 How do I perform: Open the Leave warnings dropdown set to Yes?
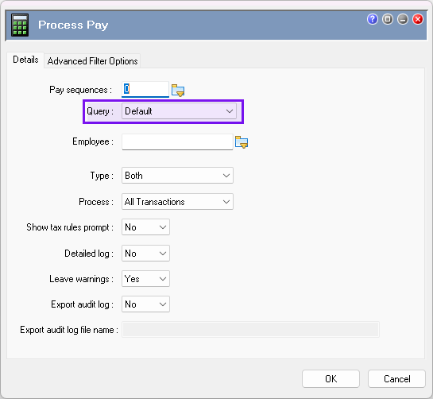[145, 278]
